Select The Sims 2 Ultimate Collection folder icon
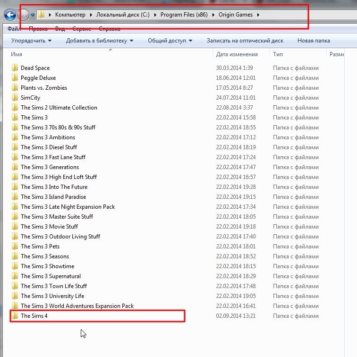This screenshot has height=357, width=357. [x=15, y=107]
